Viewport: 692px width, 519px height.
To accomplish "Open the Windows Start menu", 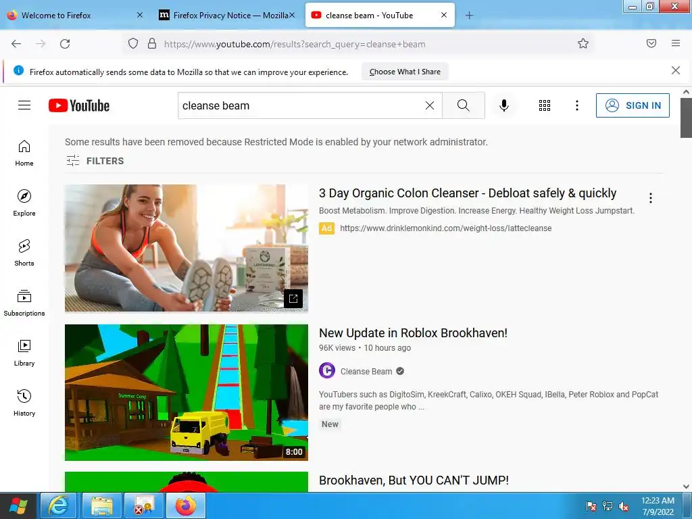I will tap(18, 505).
